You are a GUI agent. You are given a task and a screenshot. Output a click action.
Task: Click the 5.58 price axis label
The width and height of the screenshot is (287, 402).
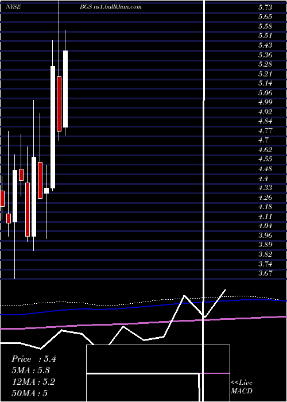(265, 26)
